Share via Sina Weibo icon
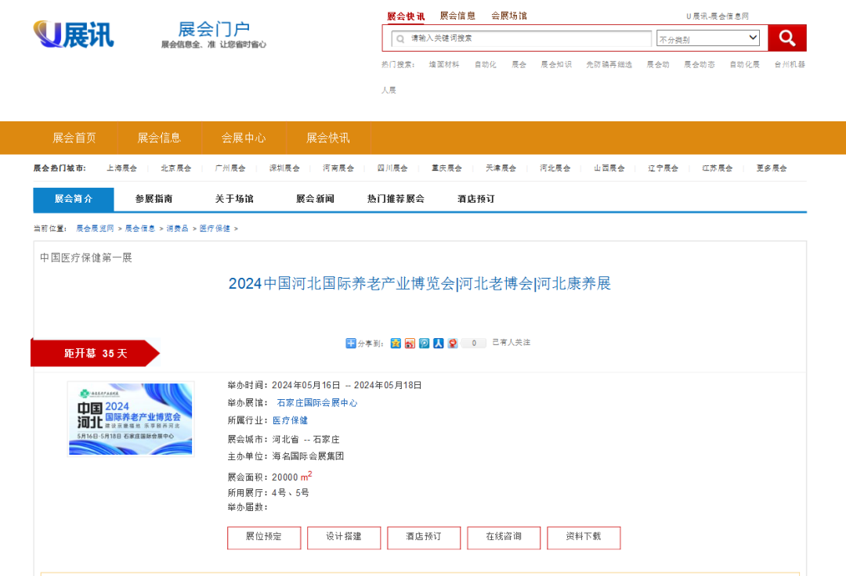The height and width of the screenshot is (576, 846). coord(410,343)
